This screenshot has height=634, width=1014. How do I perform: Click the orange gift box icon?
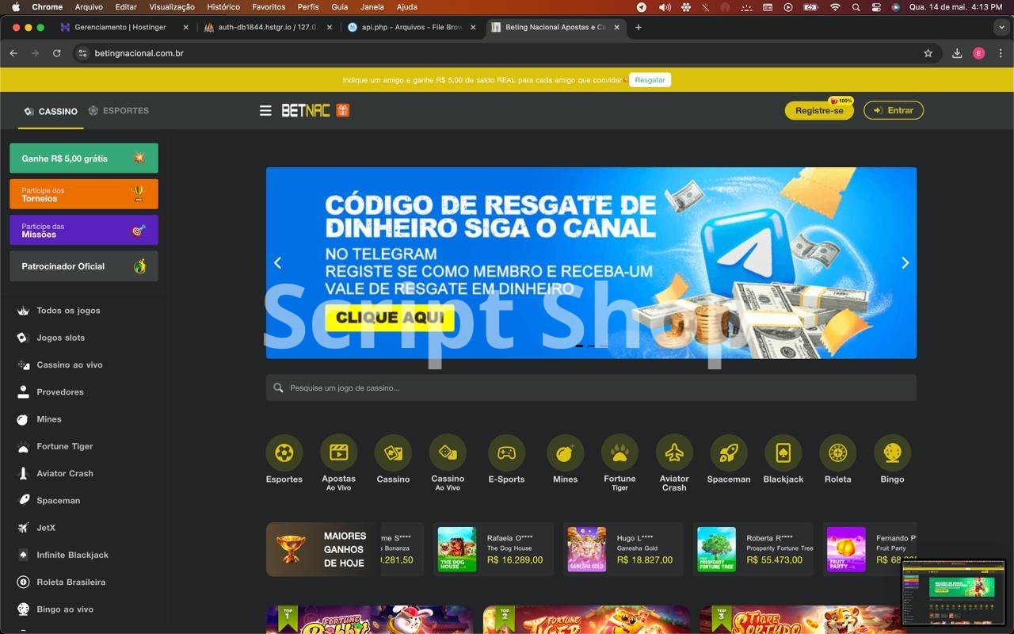(342, 110)
